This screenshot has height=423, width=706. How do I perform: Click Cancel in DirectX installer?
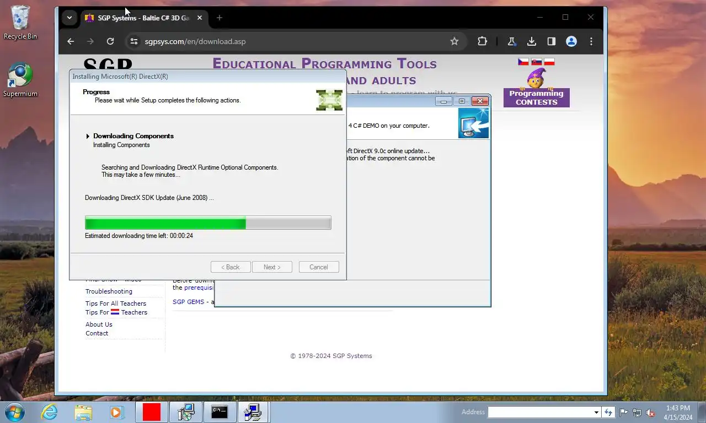tap(319, 267)
